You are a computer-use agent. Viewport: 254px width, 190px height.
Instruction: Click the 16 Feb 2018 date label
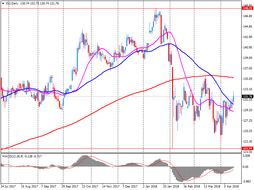click(192, 186)
